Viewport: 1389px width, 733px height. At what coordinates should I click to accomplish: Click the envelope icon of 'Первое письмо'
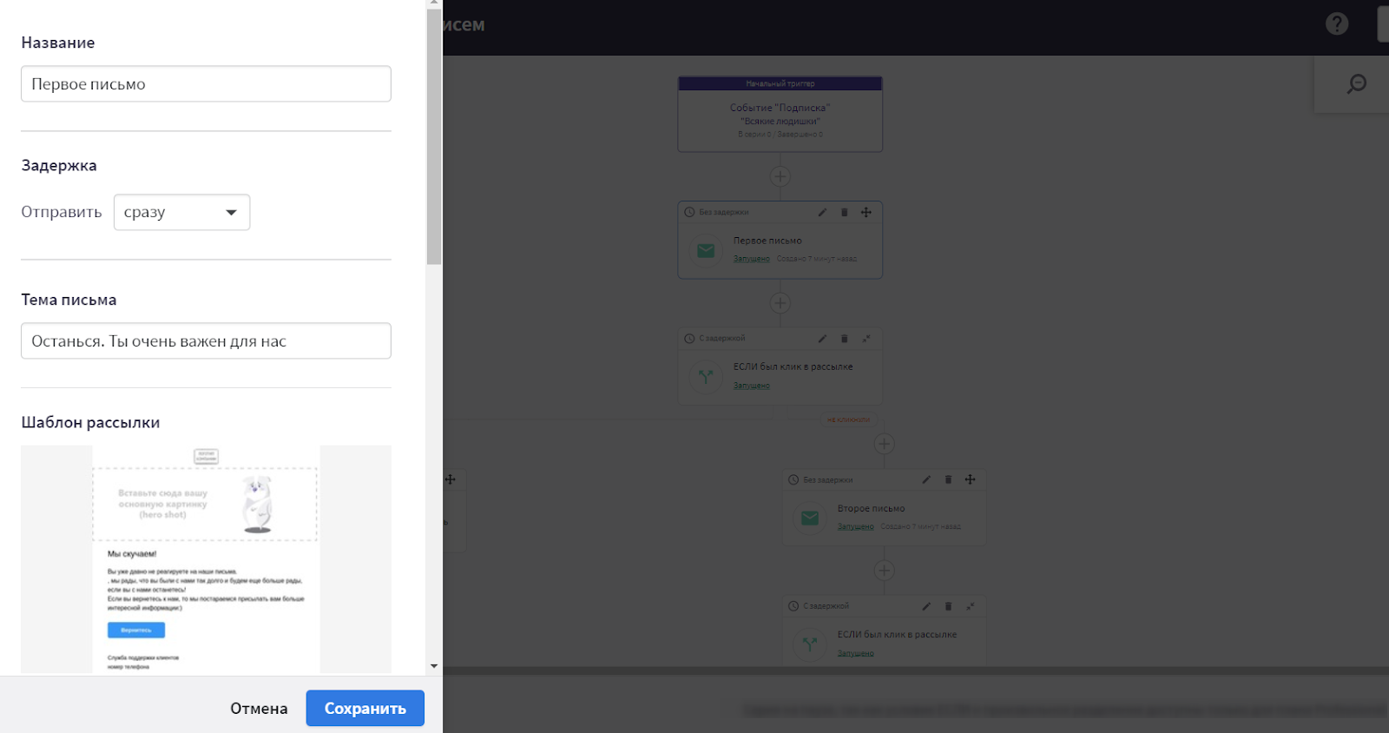(x=706, y=251)
